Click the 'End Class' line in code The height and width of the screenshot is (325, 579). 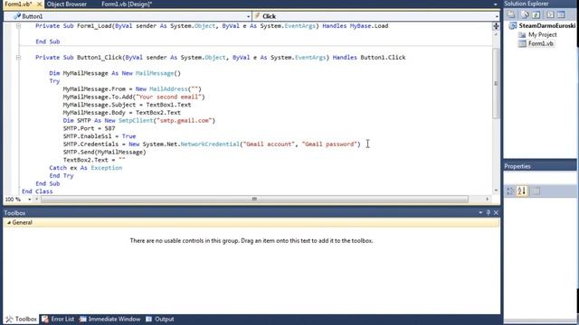(37, 191)
